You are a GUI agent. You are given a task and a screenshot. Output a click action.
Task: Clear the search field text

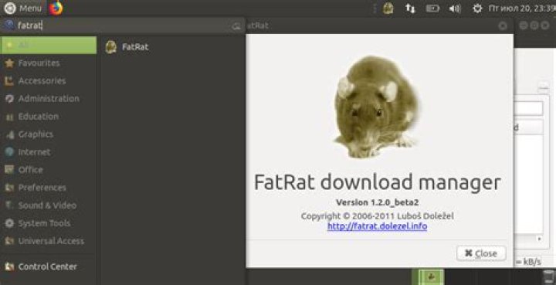pyautogui.click(x=236, y=25)
